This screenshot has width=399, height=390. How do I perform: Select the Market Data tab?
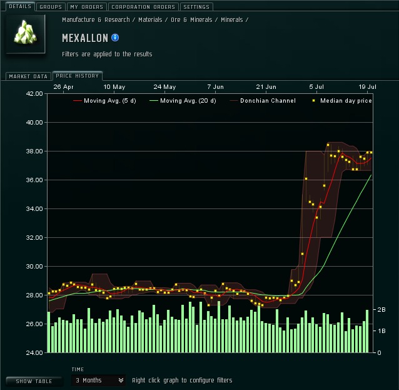pos(28,76)
